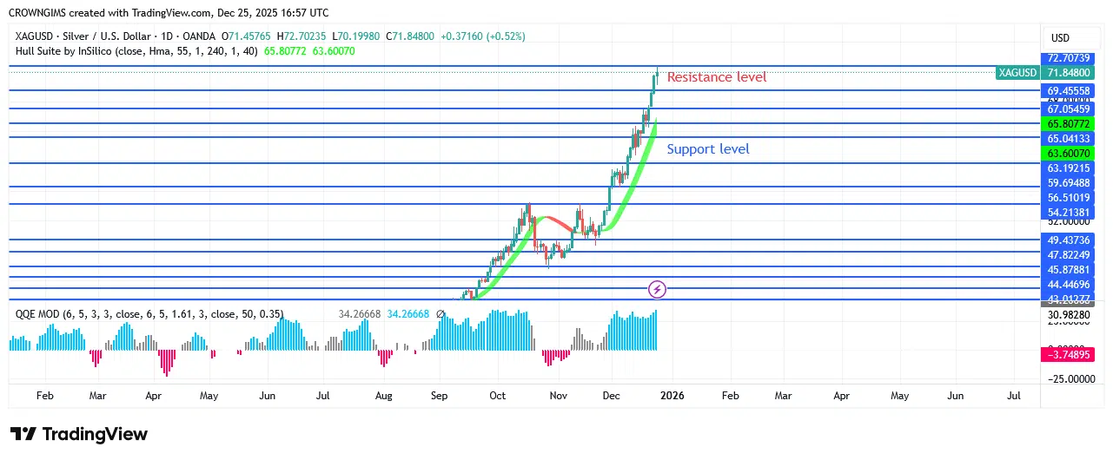Click the red -3.74895 QQE value tag

pos(1069,355)
